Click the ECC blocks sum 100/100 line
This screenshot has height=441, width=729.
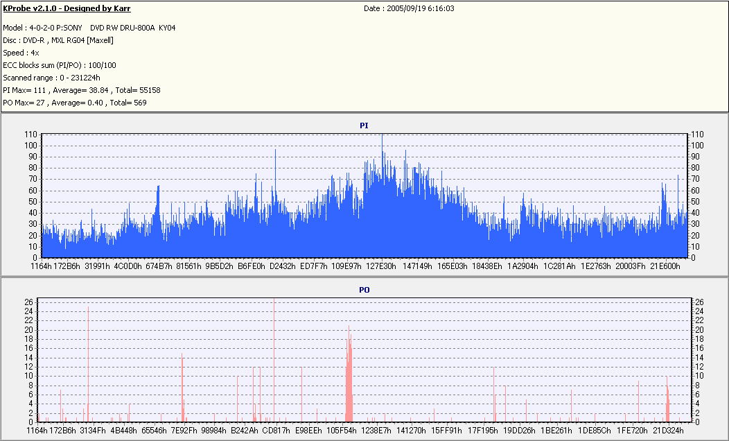point(60,65)
